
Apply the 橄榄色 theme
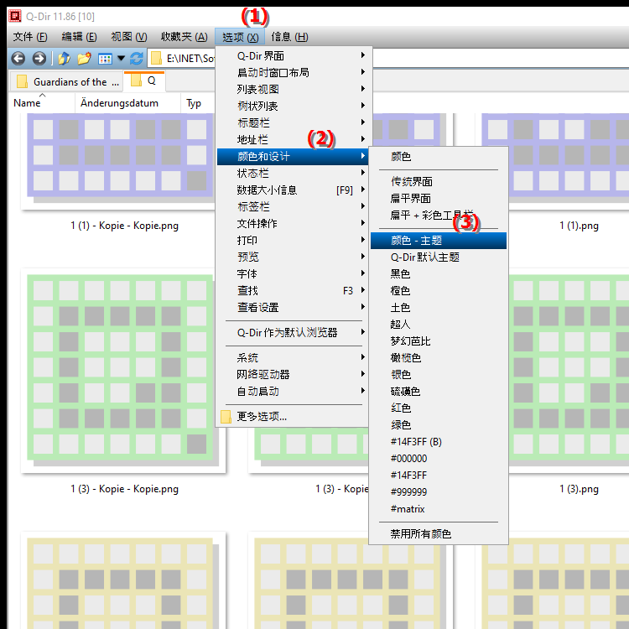(439, 358)
